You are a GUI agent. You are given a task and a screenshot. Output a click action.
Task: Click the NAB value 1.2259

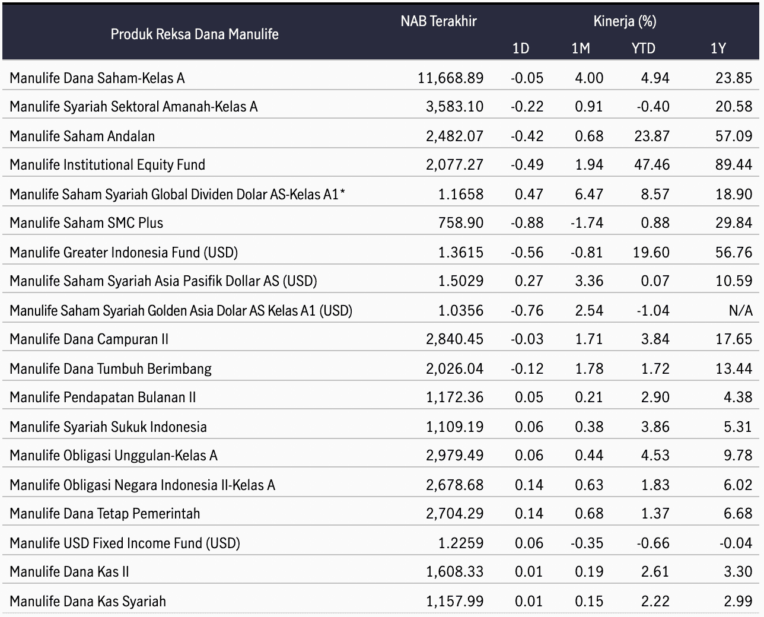coord(461,543)
